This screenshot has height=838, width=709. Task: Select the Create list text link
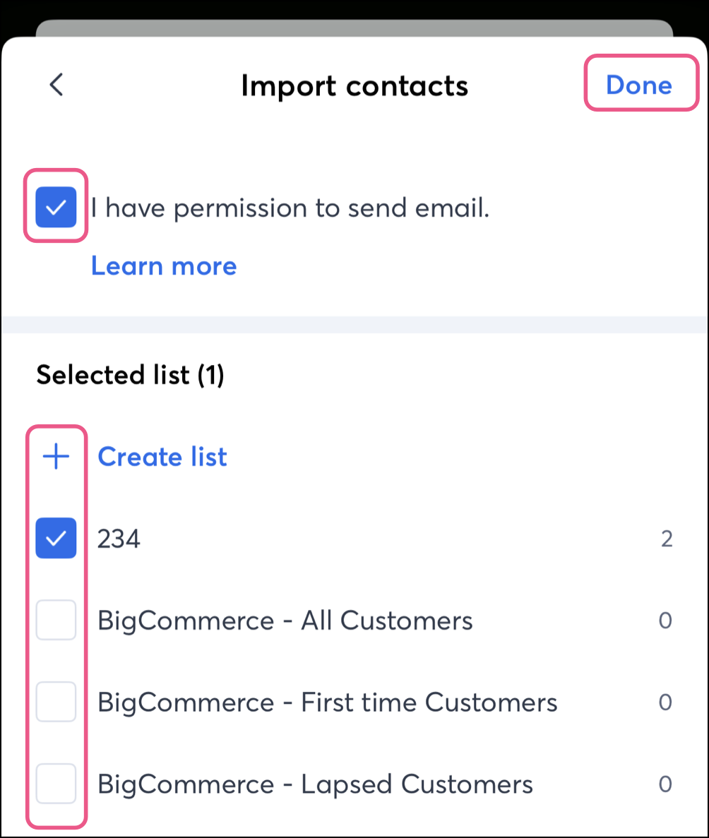[162, 457]
